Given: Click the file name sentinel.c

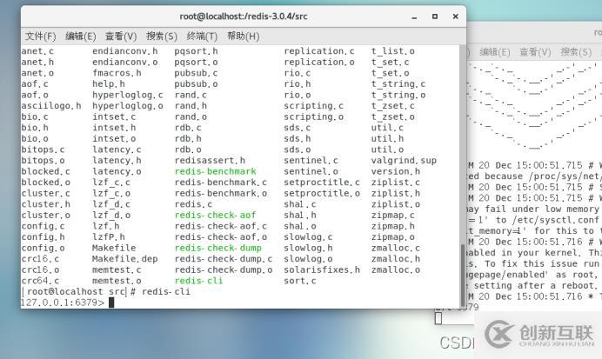Looking at the screenshot, I should click(311, 160).
